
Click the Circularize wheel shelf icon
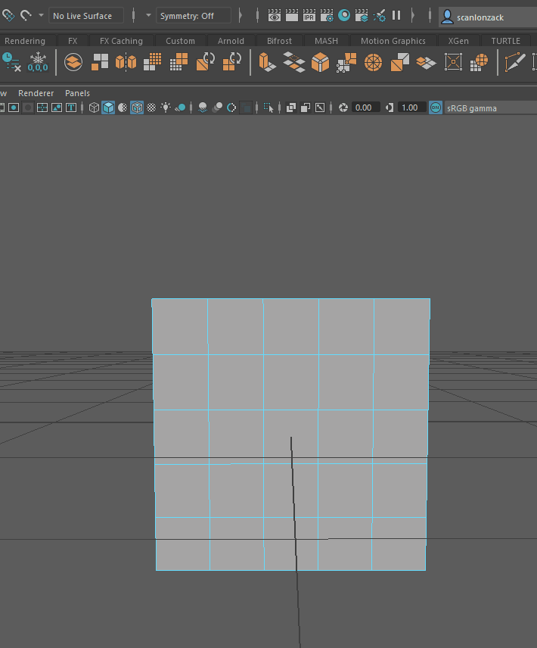[373, 62]
